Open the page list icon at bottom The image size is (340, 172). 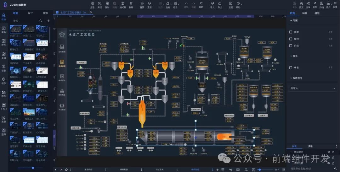[223, 169]
